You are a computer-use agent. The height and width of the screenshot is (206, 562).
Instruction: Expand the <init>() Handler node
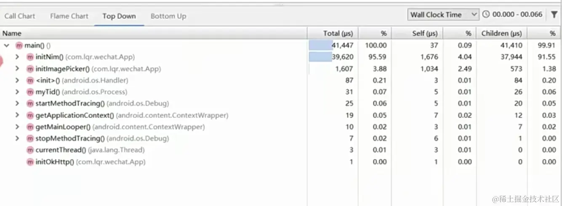17,80
